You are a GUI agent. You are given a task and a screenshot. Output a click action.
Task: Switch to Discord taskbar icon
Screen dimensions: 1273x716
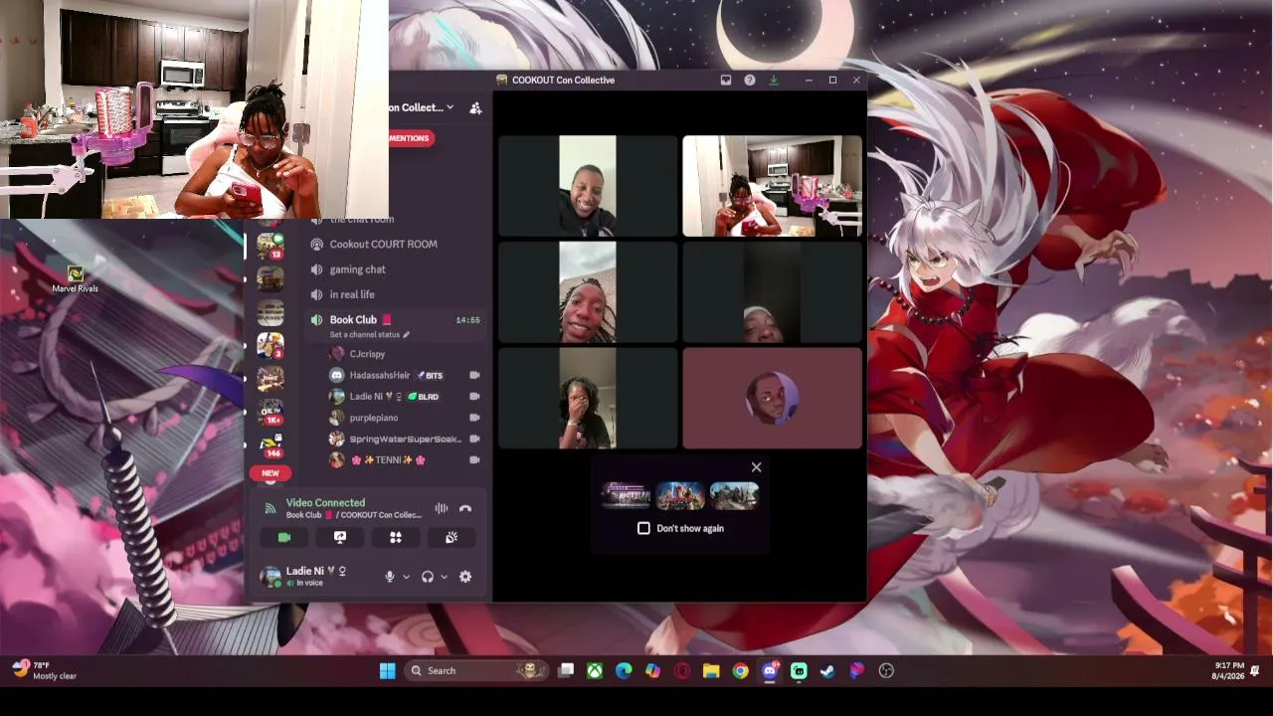click(x=770, y=671)
